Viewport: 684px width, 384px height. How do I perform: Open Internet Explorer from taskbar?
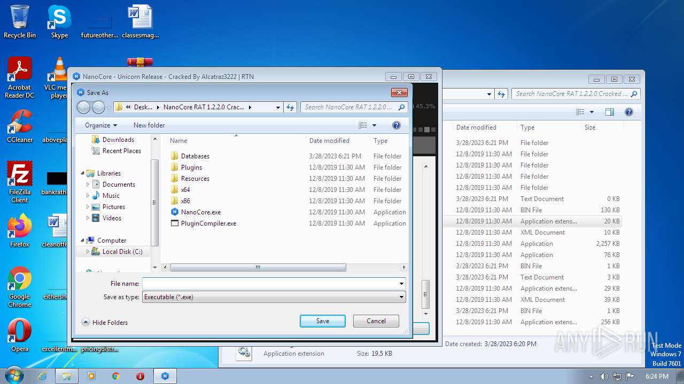coord(42,376)
